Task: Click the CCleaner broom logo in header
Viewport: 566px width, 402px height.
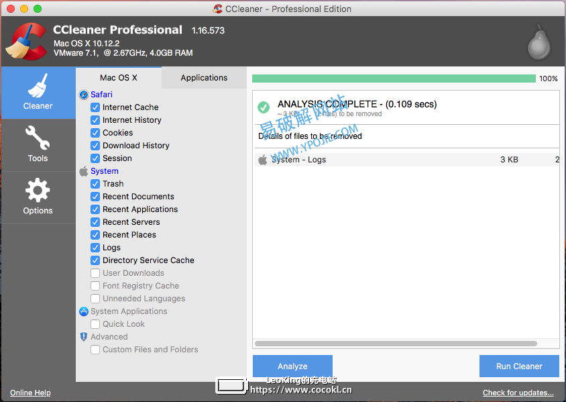Action: 26,41
